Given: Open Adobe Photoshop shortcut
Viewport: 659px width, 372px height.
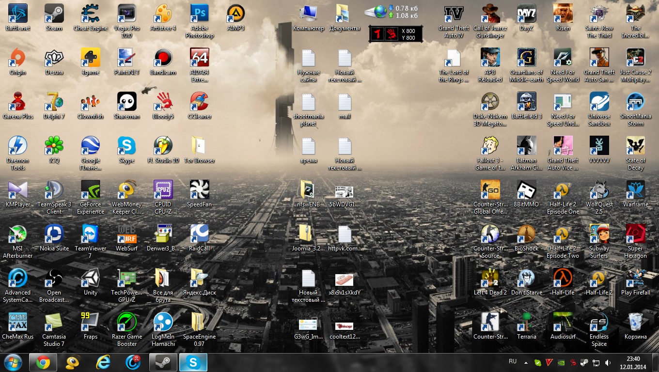Looking at the screenshot, I should (199, 21).
